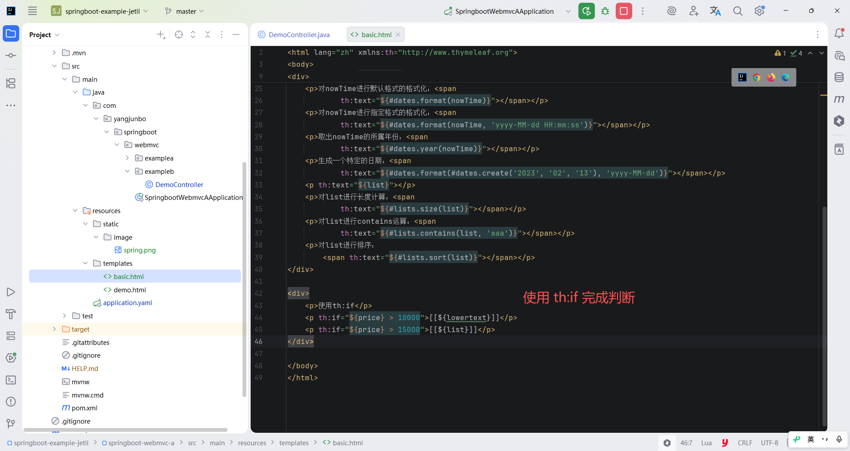The image size is (850, 451).
Task: Close the basic.html tab
Action: (398, 34)
